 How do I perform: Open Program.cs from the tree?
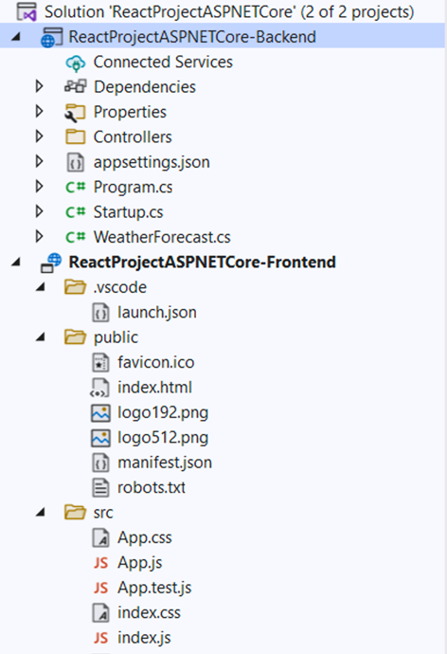click(133, 188)
